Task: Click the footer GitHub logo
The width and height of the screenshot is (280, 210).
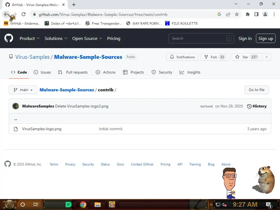Action: [x=8, y=164]
